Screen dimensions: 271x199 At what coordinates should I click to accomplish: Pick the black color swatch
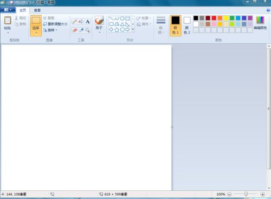click(196, 18)
